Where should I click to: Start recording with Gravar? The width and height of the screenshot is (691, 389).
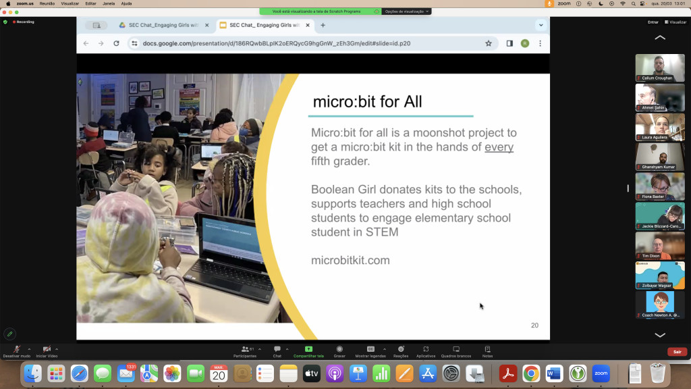[x=339, y=350]
